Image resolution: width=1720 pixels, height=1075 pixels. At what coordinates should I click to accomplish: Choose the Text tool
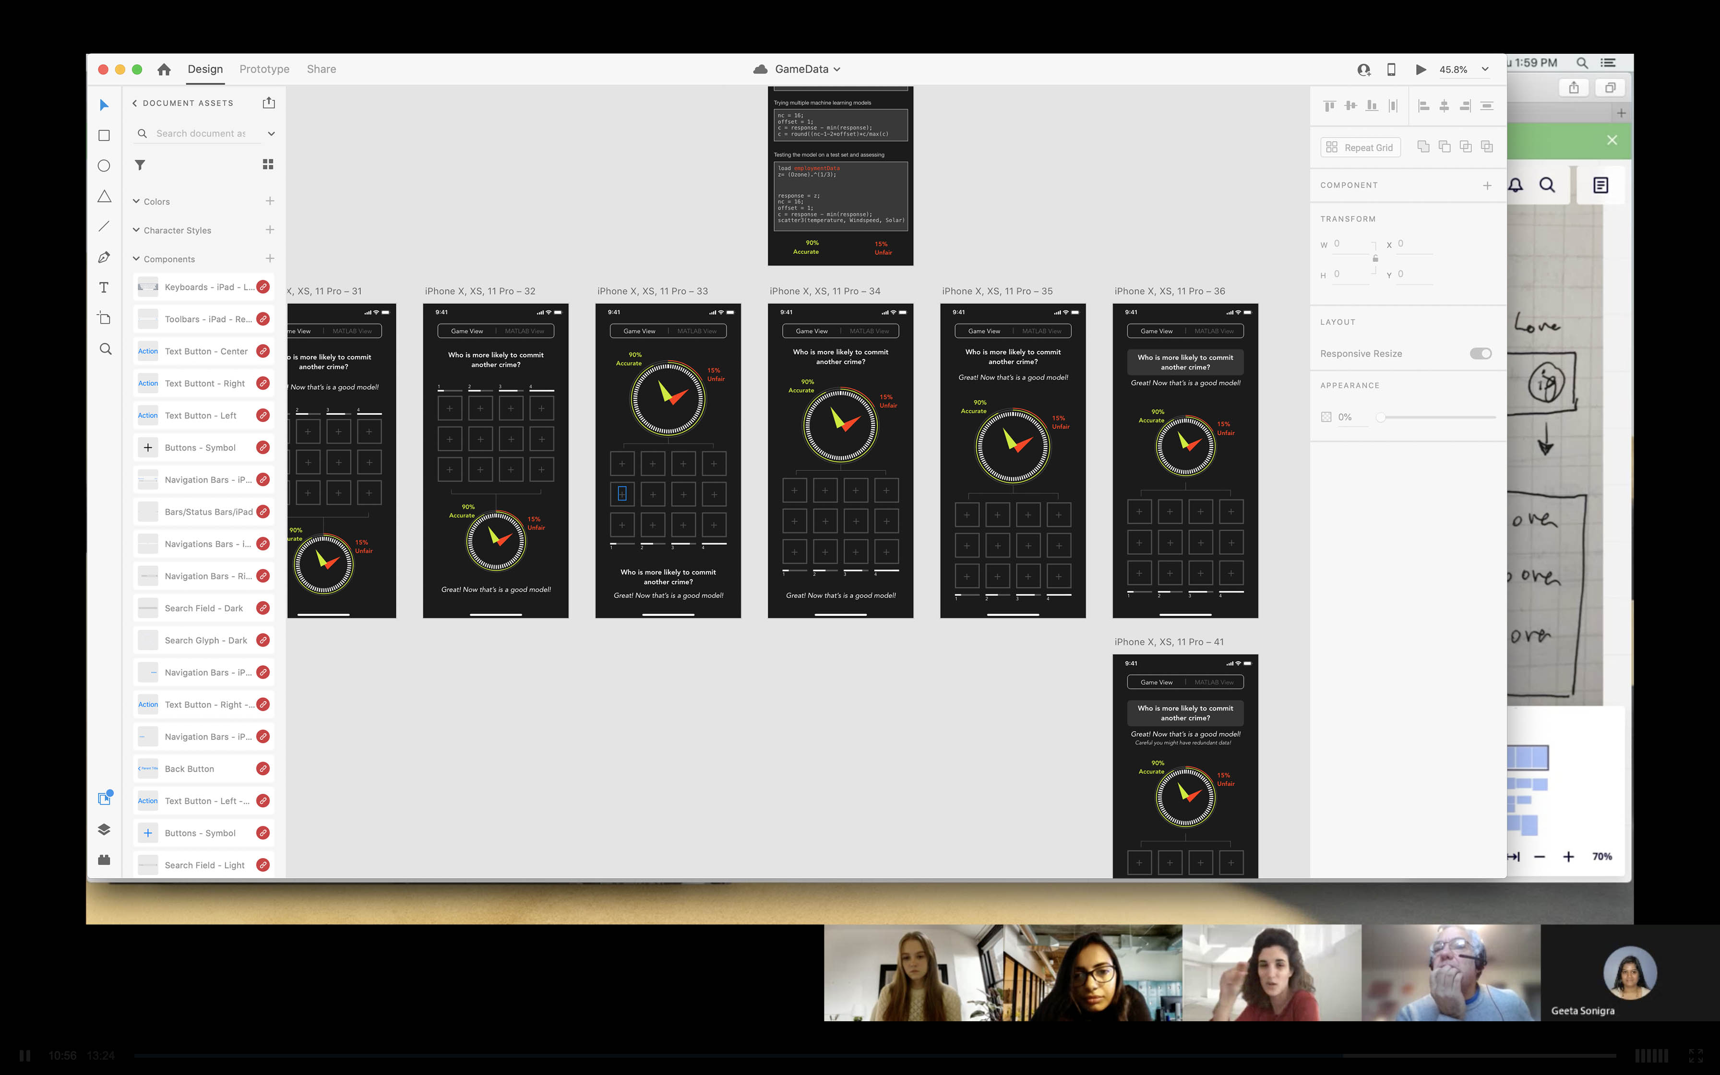point(104,287)
